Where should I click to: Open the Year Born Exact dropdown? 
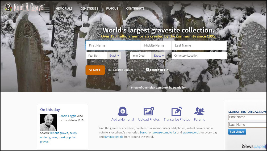(x=114, y=56)
